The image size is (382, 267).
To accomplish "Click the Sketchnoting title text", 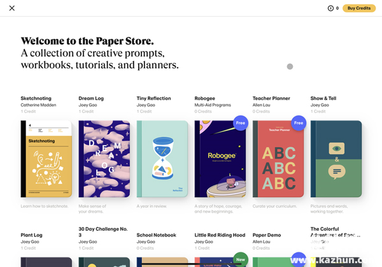I will pyautogui.click(x=36, y=99).
